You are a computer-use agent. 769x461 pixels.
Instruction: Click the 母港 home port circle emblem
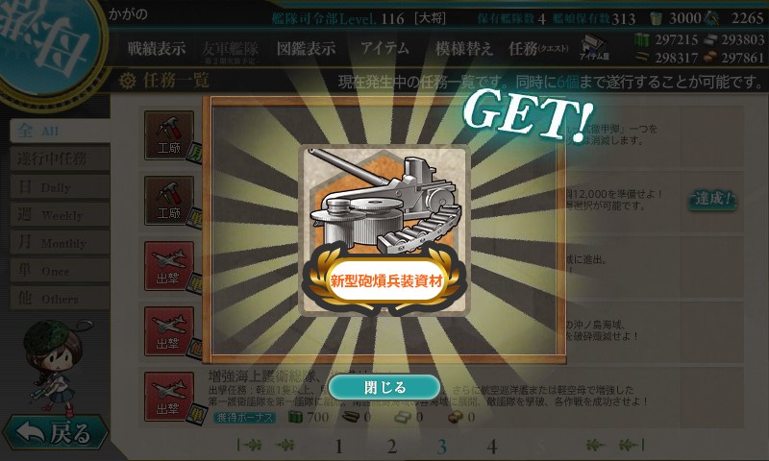coord(49,46)
